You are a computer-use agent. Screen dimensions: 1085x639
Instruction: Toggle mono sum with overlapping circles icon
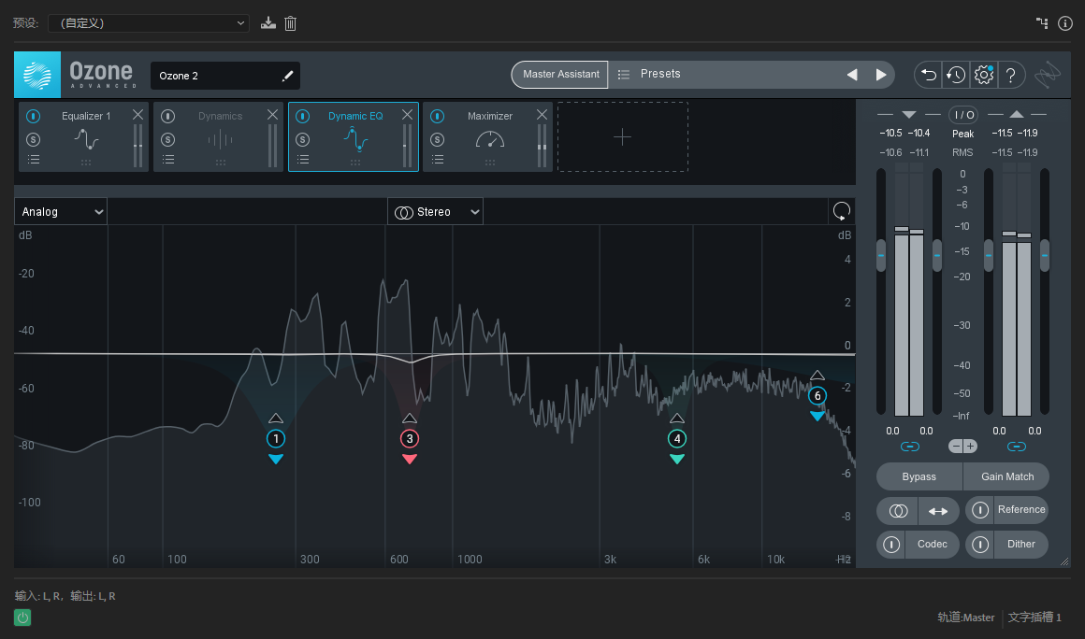(898, 510)
